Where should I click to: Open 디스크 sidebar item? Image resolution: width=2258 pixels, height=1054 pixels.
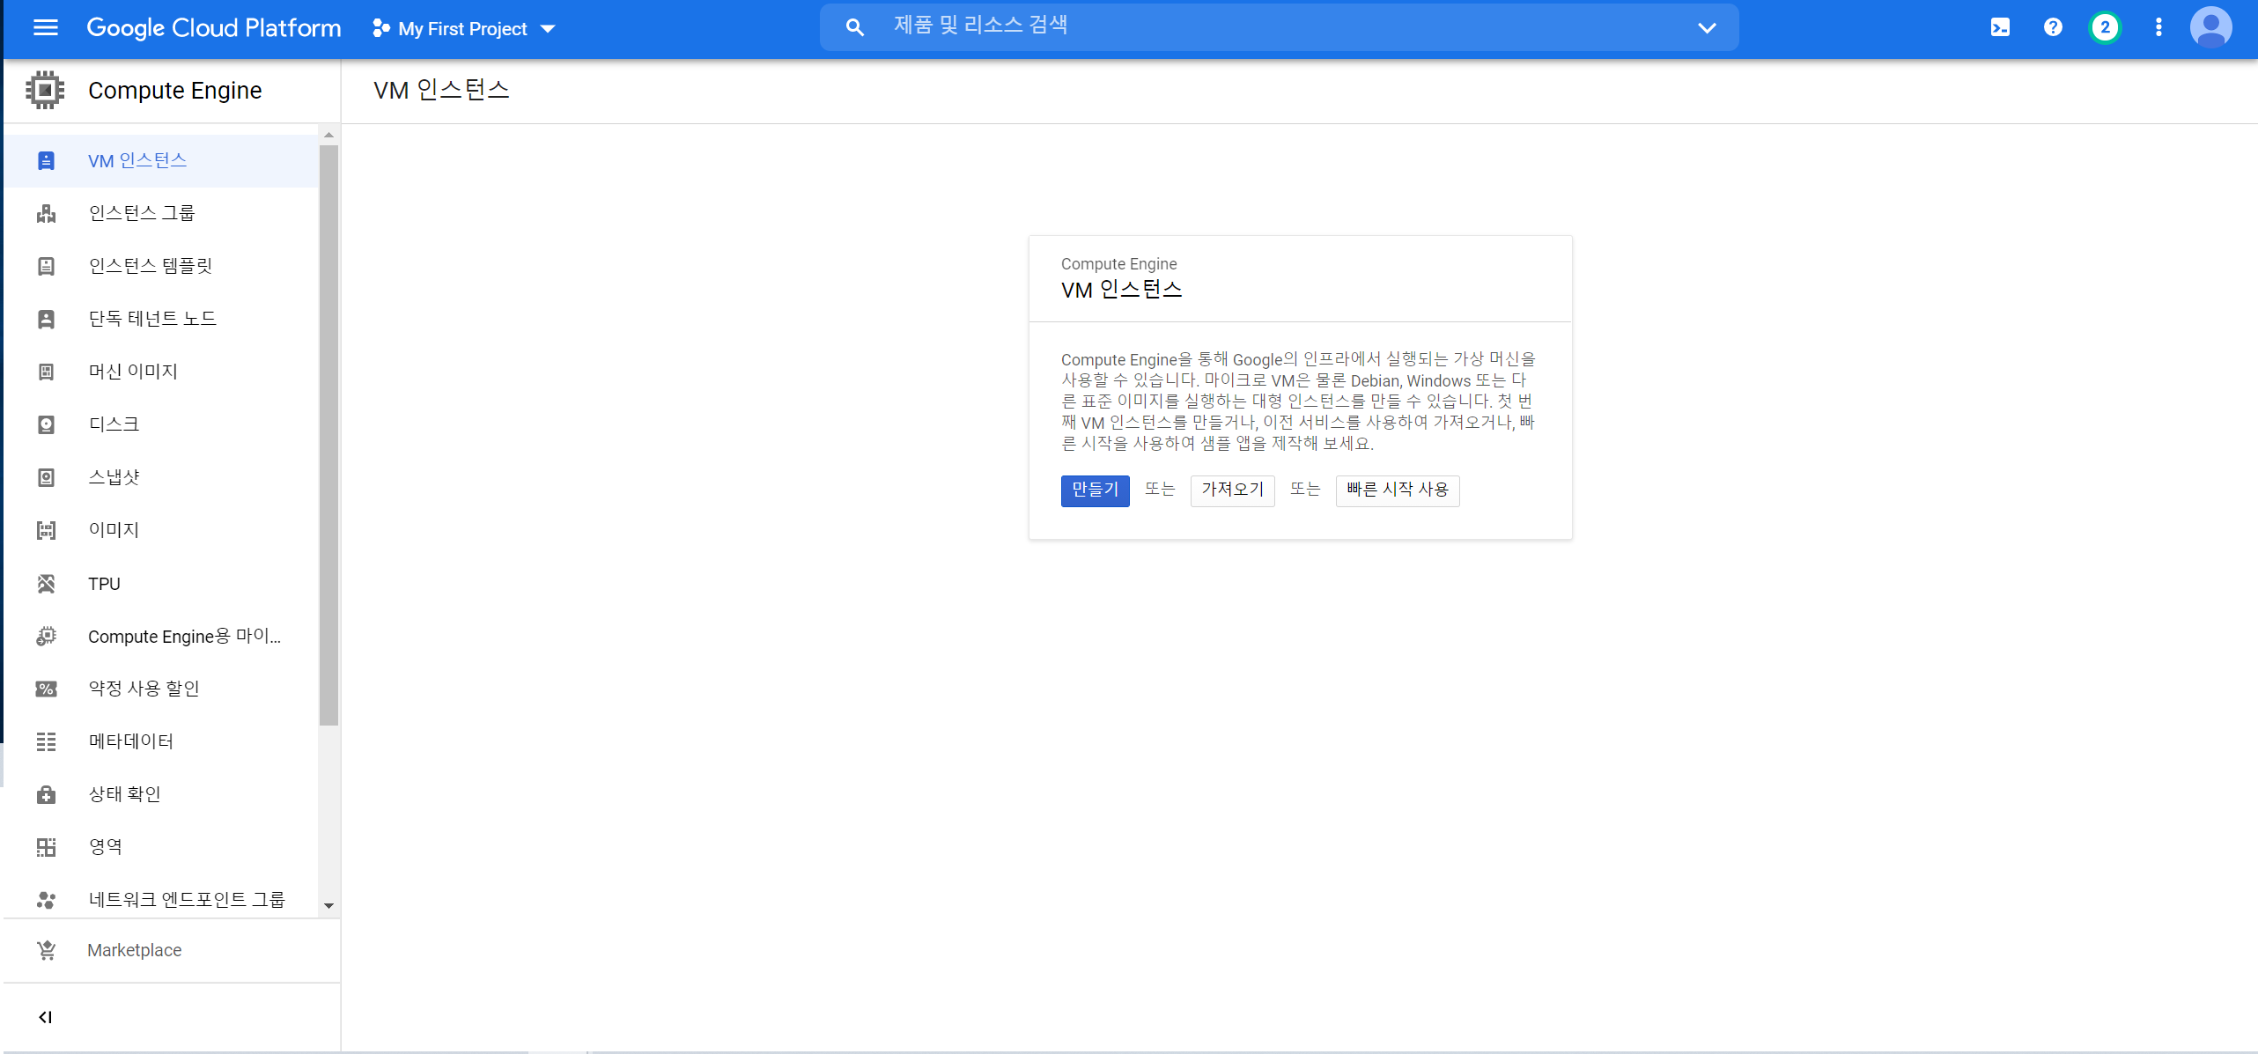click(114, 424)
